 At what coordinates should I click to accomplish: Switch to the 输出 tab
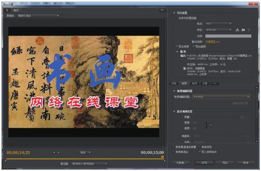pos(16,10)
